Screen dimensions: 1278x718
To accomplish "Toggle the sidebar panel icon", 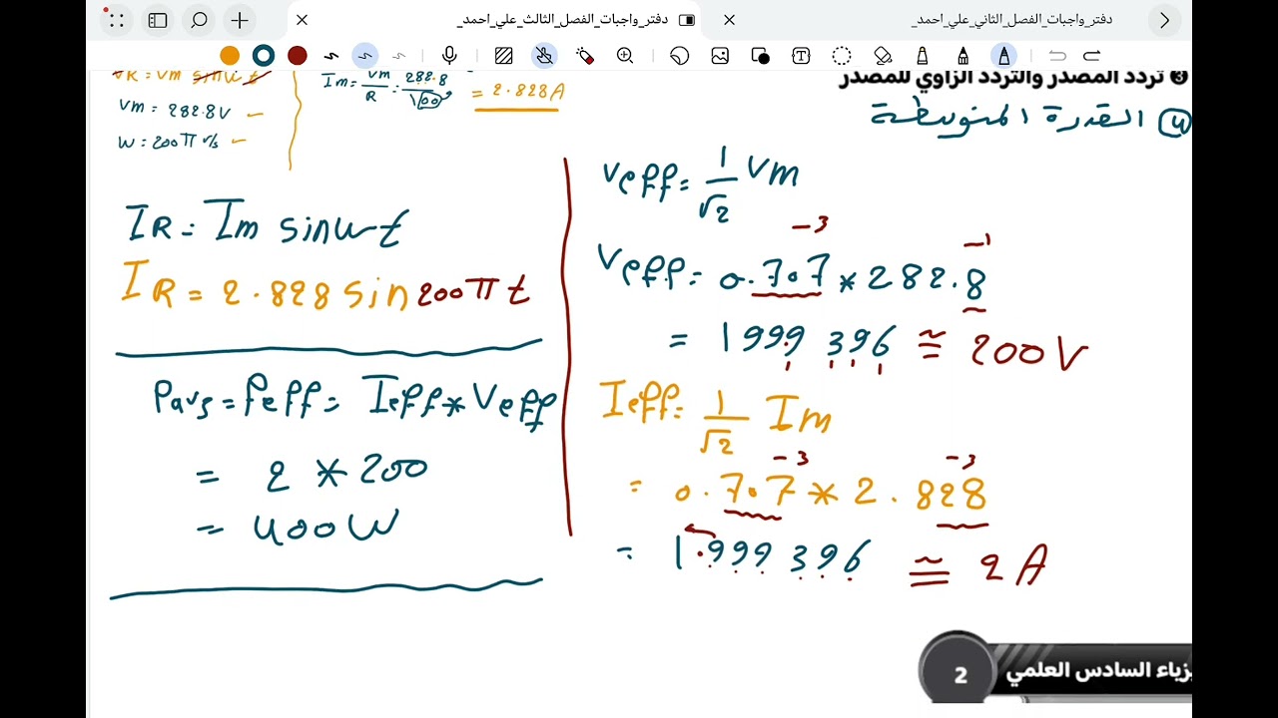I will coord(157,20).
